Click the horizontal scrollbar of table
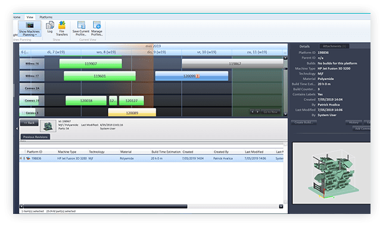Viewport: 383px width, 227px height. pos(105,206)
